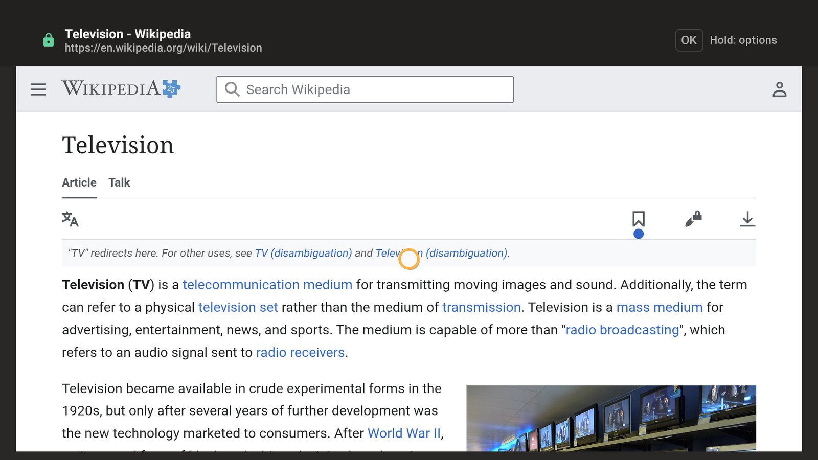818x460 pixels.
Task: Open the television sets photo thumbnail
Action: point(611,418)
